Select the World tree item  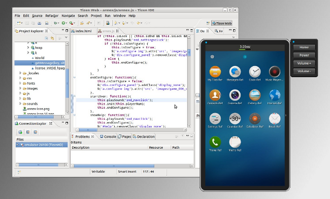coord(40,58)
